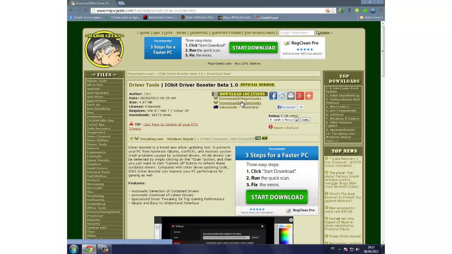Open Chrome from the taskbar
This screenshot has width=452, height=254.
click(89, 249)
